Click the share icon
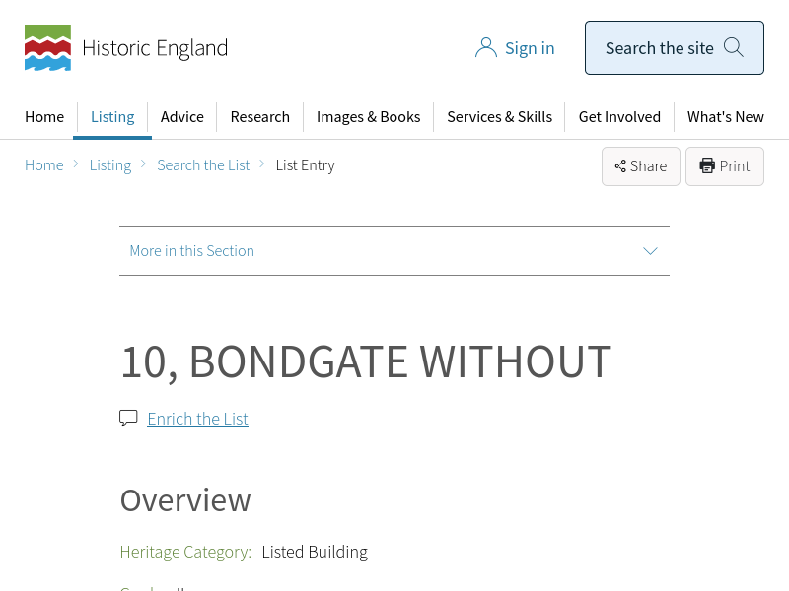 (620, 166)
